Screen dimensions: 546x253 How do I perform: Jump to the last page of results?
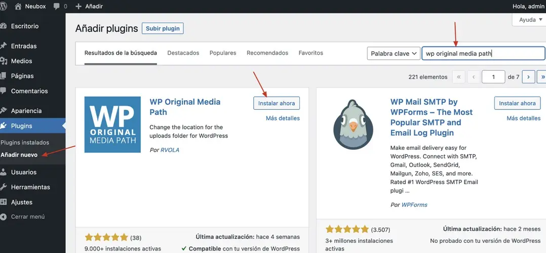(x=542, y=77)
